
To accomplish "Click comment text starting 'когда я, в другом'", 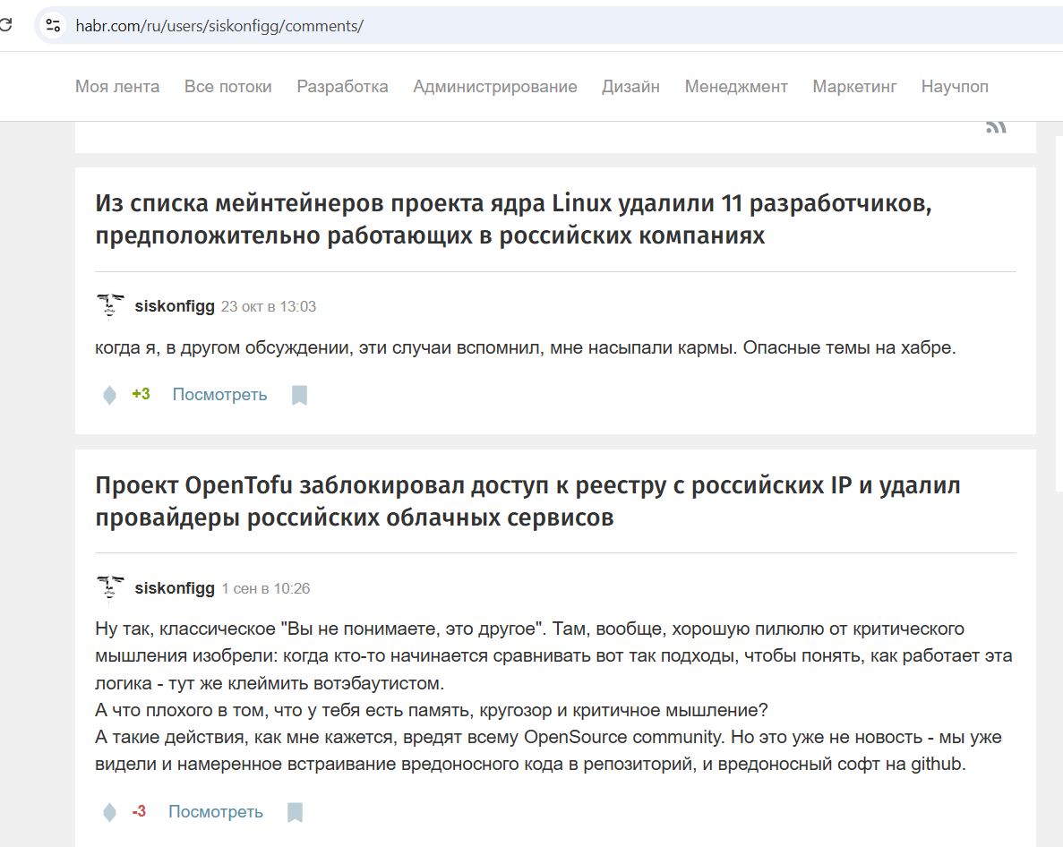I will tap(526, 347).
